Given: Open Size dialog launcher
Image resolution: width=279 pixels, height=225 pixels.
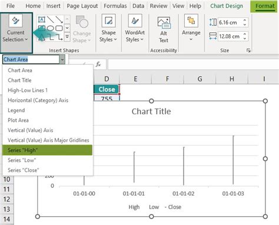Looking at the screenshot, I should click(248, 51).
